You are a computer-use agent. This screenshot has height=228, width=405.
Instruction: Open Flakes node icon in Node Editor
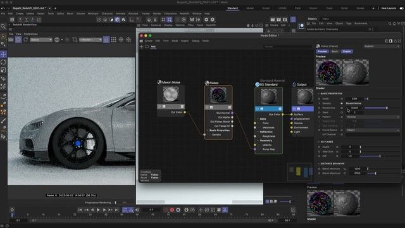tap(207, 83)
